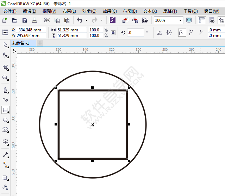Image resolution: width=225 pixels, height=196 pixels.
Task: Select the Text tool
Action: pos(5,142)
